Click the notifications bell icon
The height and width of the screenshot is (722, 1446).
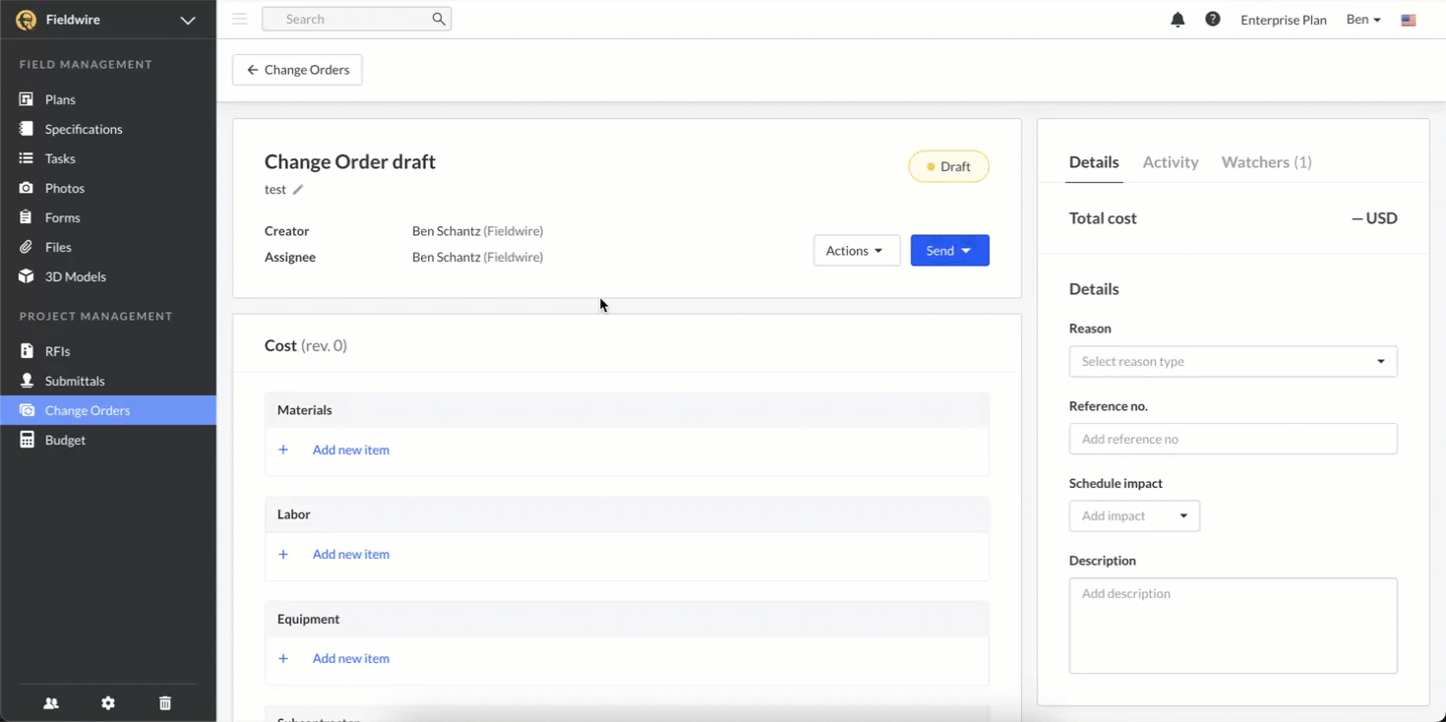1177,20
